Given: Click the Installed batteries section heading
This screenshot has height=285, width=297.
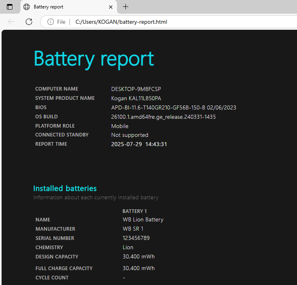Looking at the screenshot, I should (x=65, y=188).
